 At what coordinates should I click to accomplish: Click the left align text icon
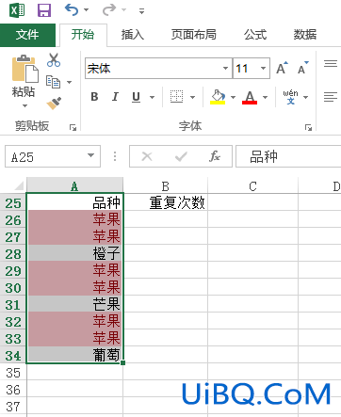(331, 97)
